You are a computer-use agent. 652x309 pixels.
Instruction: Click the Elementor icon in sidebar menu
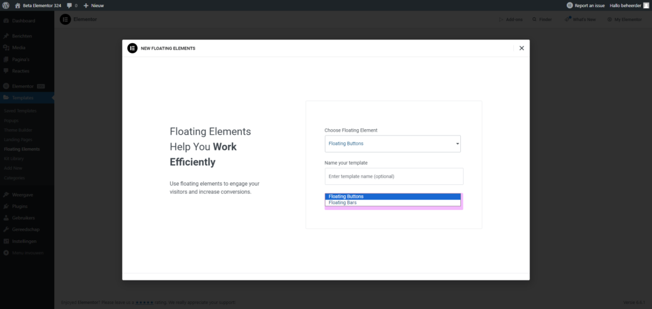[6, 86]
